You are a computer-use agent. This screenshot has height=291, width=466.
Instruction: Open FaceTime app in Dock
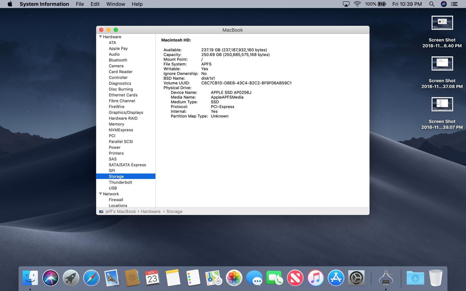(275, 278)
